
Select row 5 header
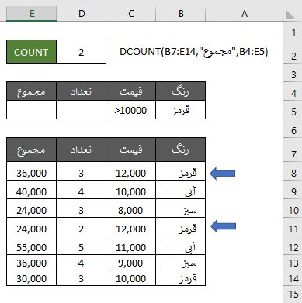click(293, 112)
